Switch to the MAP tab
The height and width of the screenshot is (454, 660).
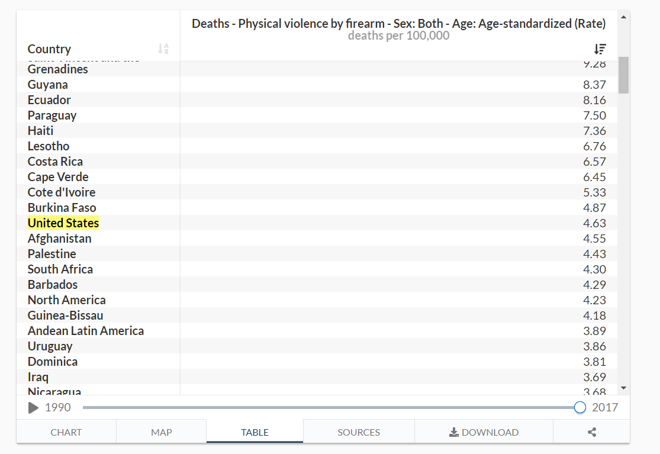[161, 432]
